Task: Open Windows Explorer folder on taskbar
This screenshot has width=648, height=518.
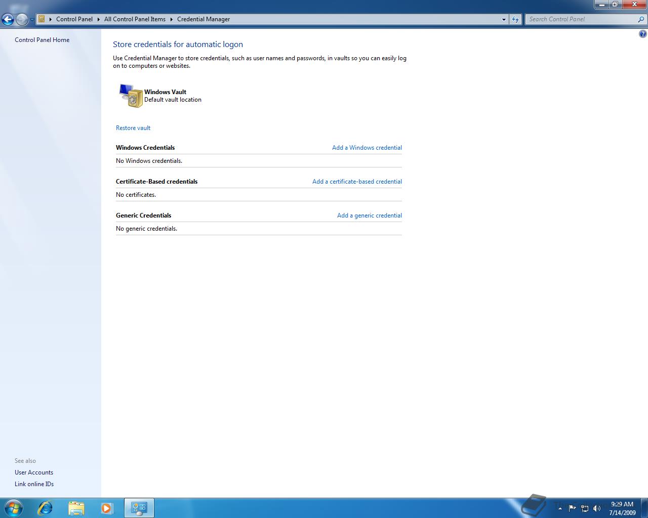Action: 76,508
